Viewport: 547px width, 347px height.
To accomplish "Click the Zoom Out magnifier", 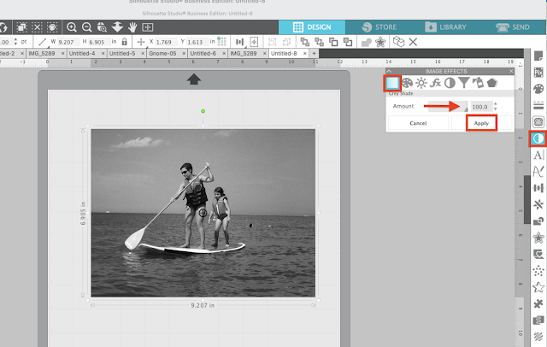I will (86, 27).
